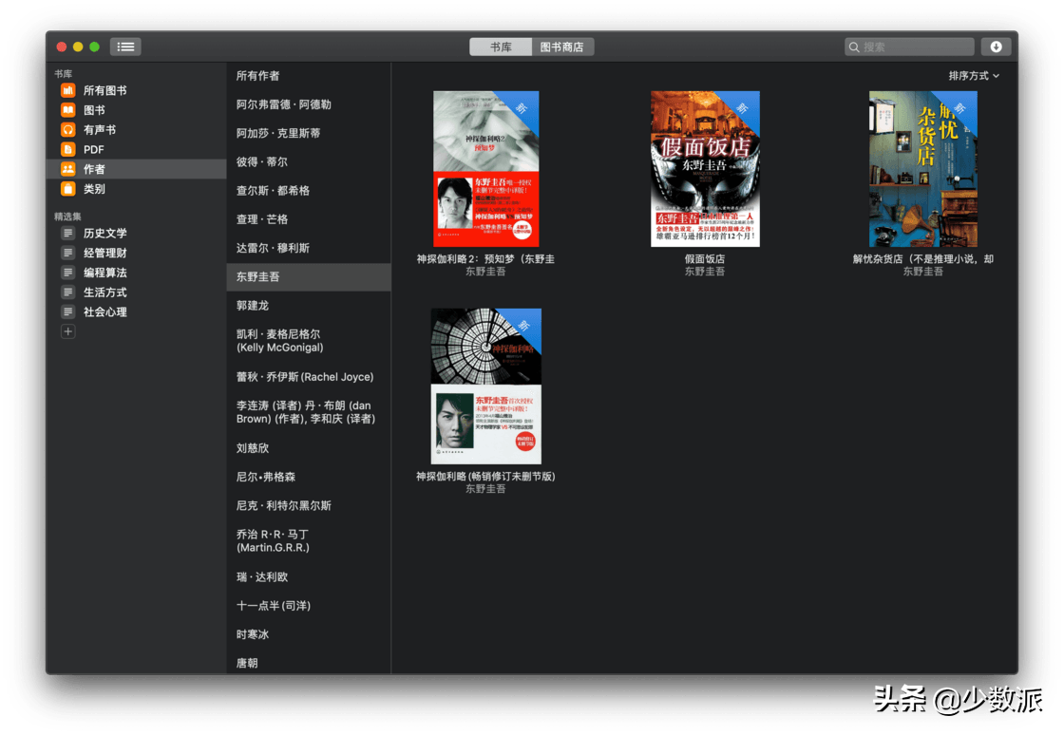
Task: Open the 假面饭店 book cover
Action: click(x=705, y=169)
